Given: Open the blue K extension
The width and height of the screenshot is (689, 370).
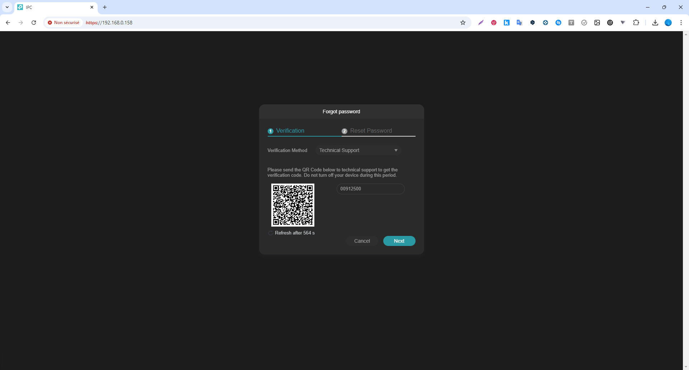Looking at the screenshot, I should tap(507, 23).
